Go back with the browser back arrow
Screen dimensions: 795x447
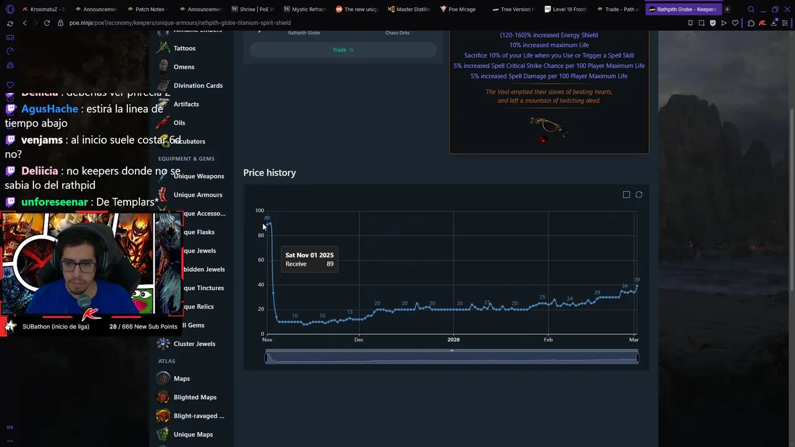click(x=25, y=23)
